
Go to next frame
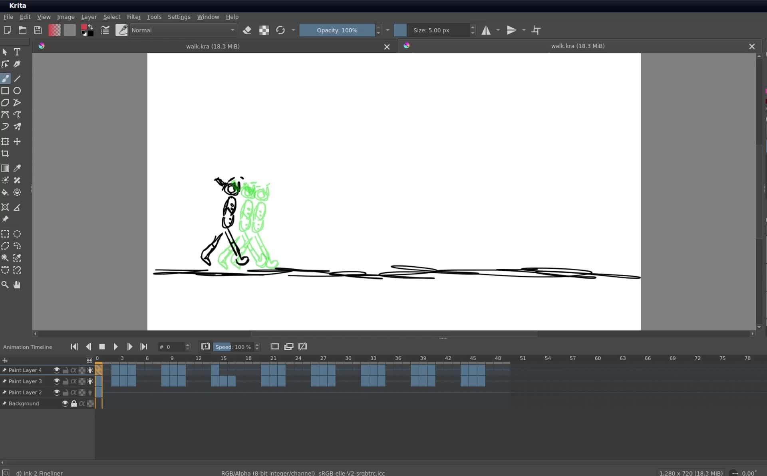129,347
